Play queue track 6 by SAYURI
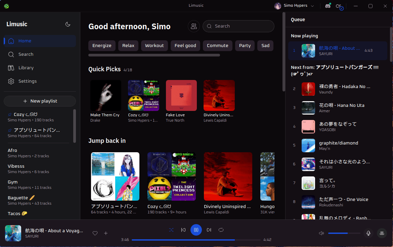 pyautogui.click(x=338, y=164)
